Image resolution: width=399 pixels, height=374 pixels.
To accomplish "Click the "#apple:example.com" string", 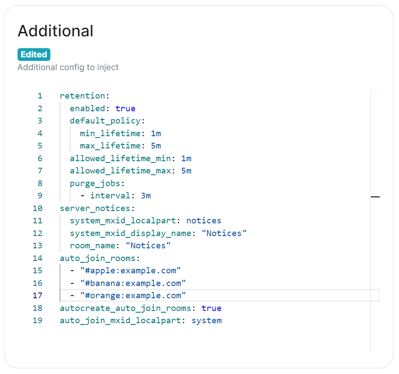I will click(130, 271).
